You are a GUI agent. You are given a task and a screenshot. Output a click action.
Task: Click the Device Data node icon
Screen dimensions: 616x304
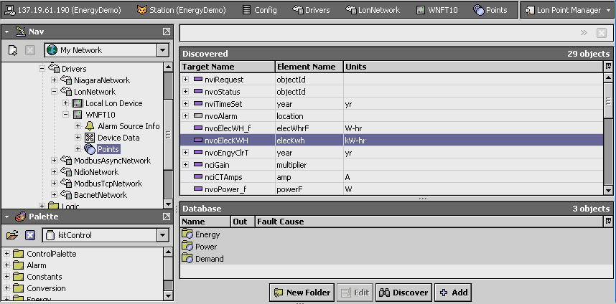click(90, 138)
